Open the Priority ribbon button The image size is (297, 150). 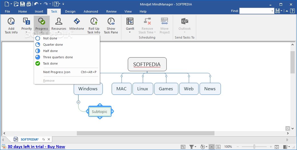[x=27, y=26]
